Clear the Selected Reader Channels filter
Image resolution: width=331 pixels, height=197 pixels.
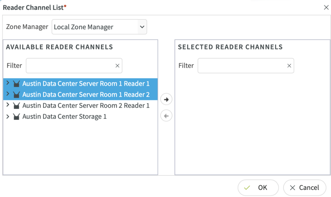coord(289,66)
